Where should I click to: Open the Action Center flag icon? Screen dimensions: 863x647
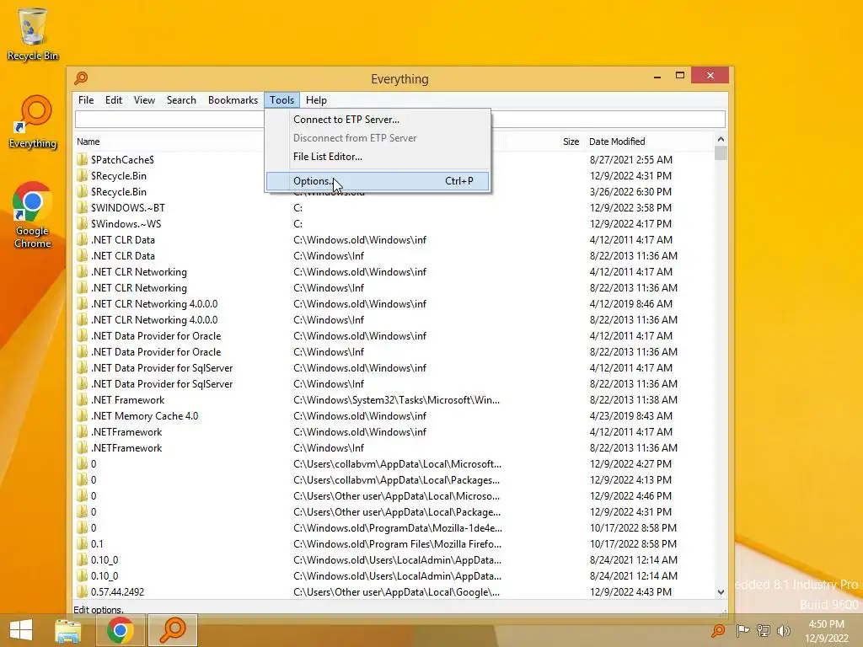[x=742, y=631]
